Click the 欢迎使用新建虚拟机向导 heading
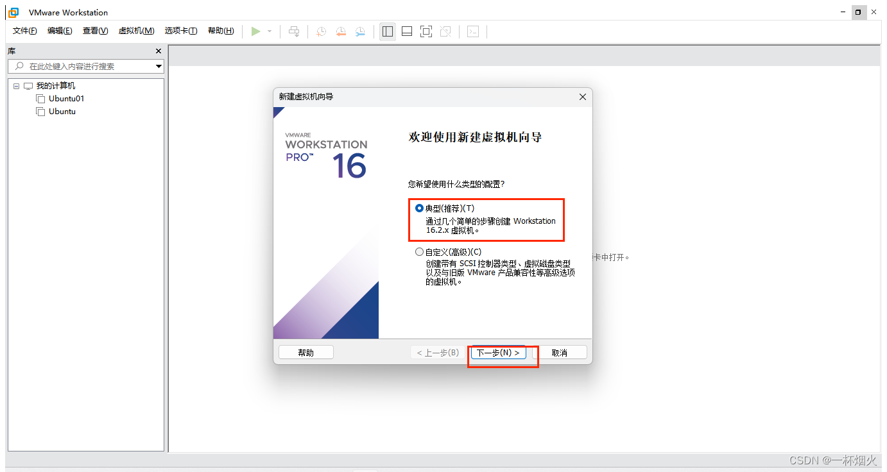887x472 pixels. pos(475,137)
